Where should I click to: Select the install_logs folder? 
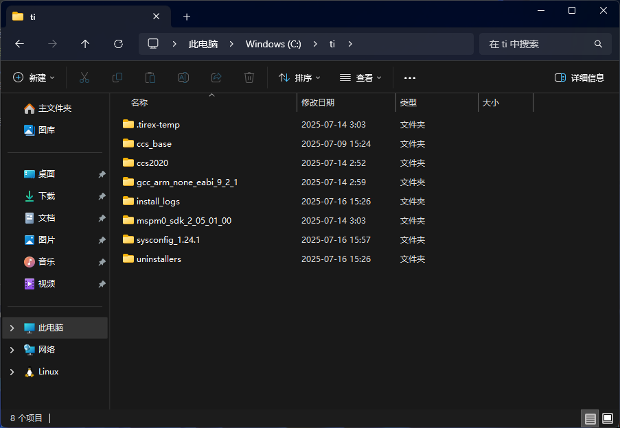[158, 202]
